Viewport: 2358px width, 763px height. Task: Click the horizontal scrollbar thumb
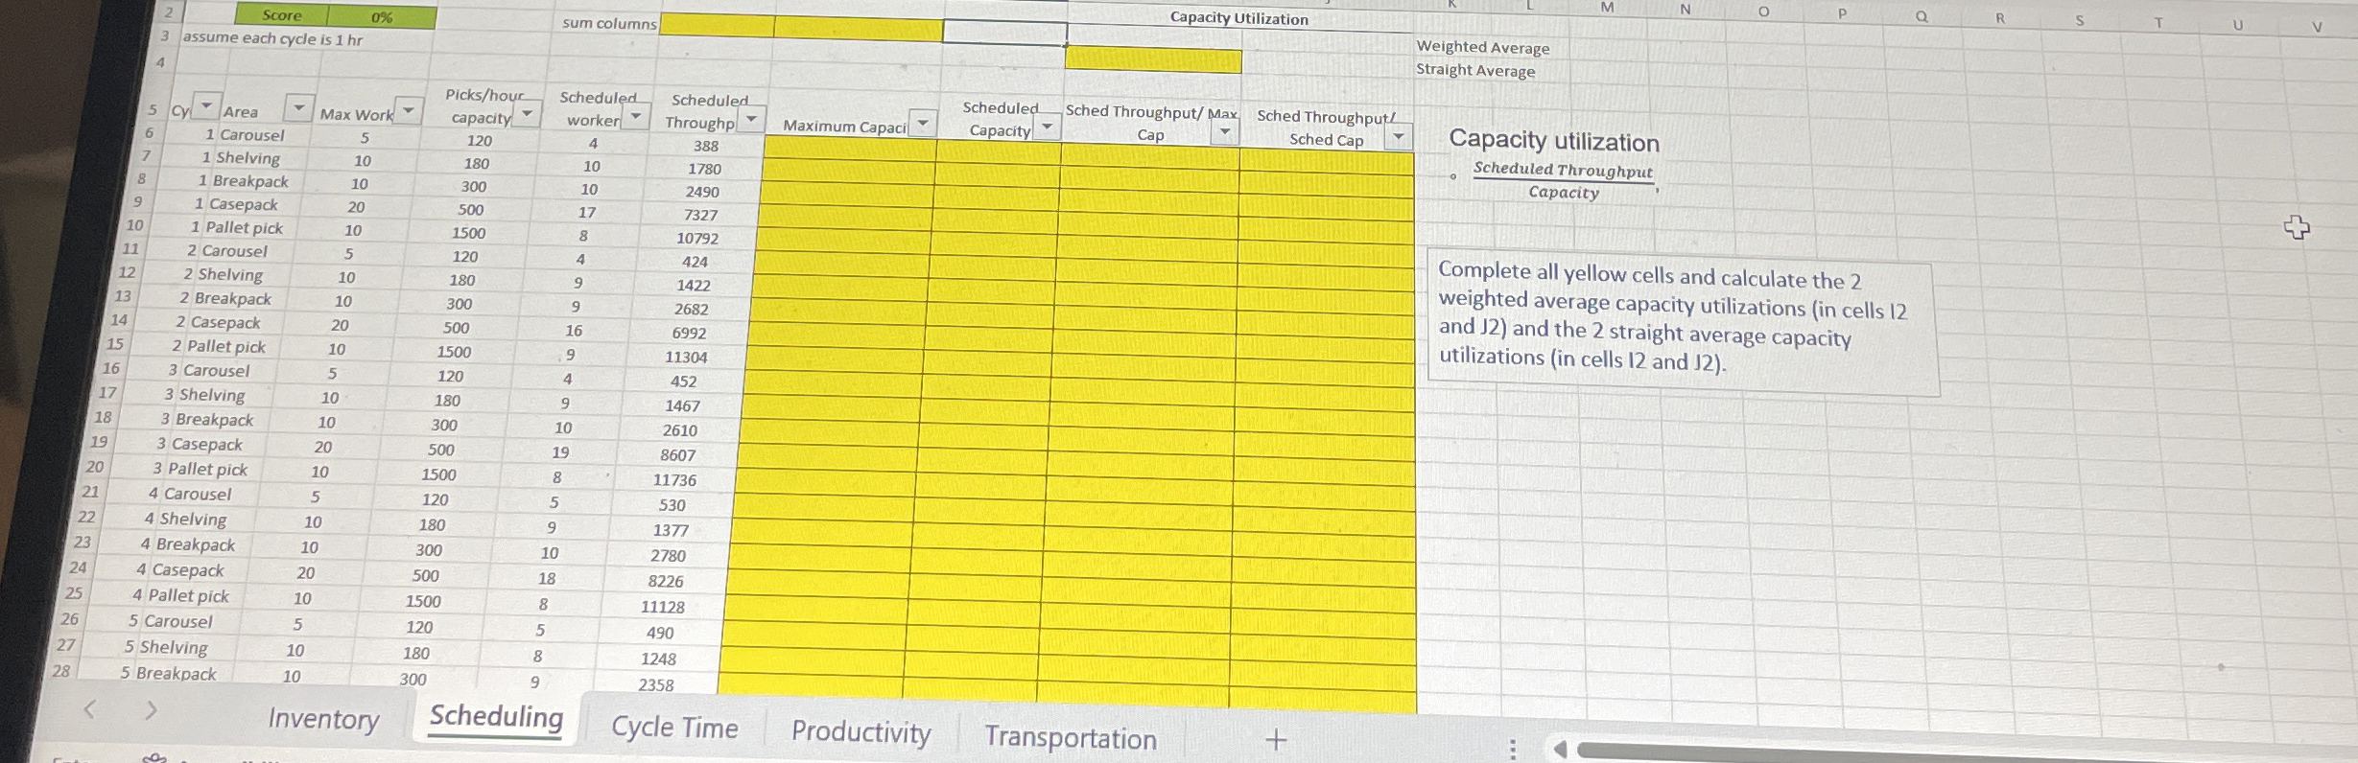click(x=1967, y=752)
